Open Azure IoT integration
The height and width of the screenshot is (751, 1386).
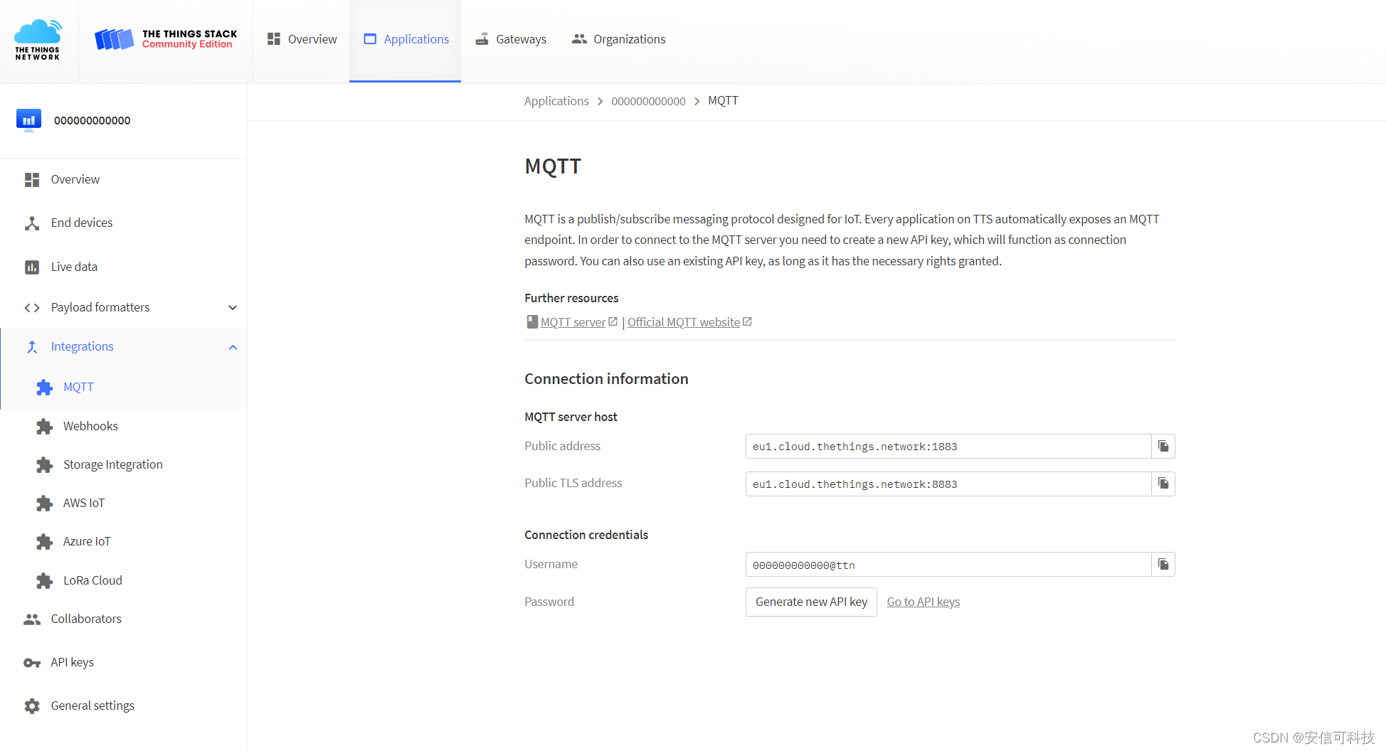[124, 541]
